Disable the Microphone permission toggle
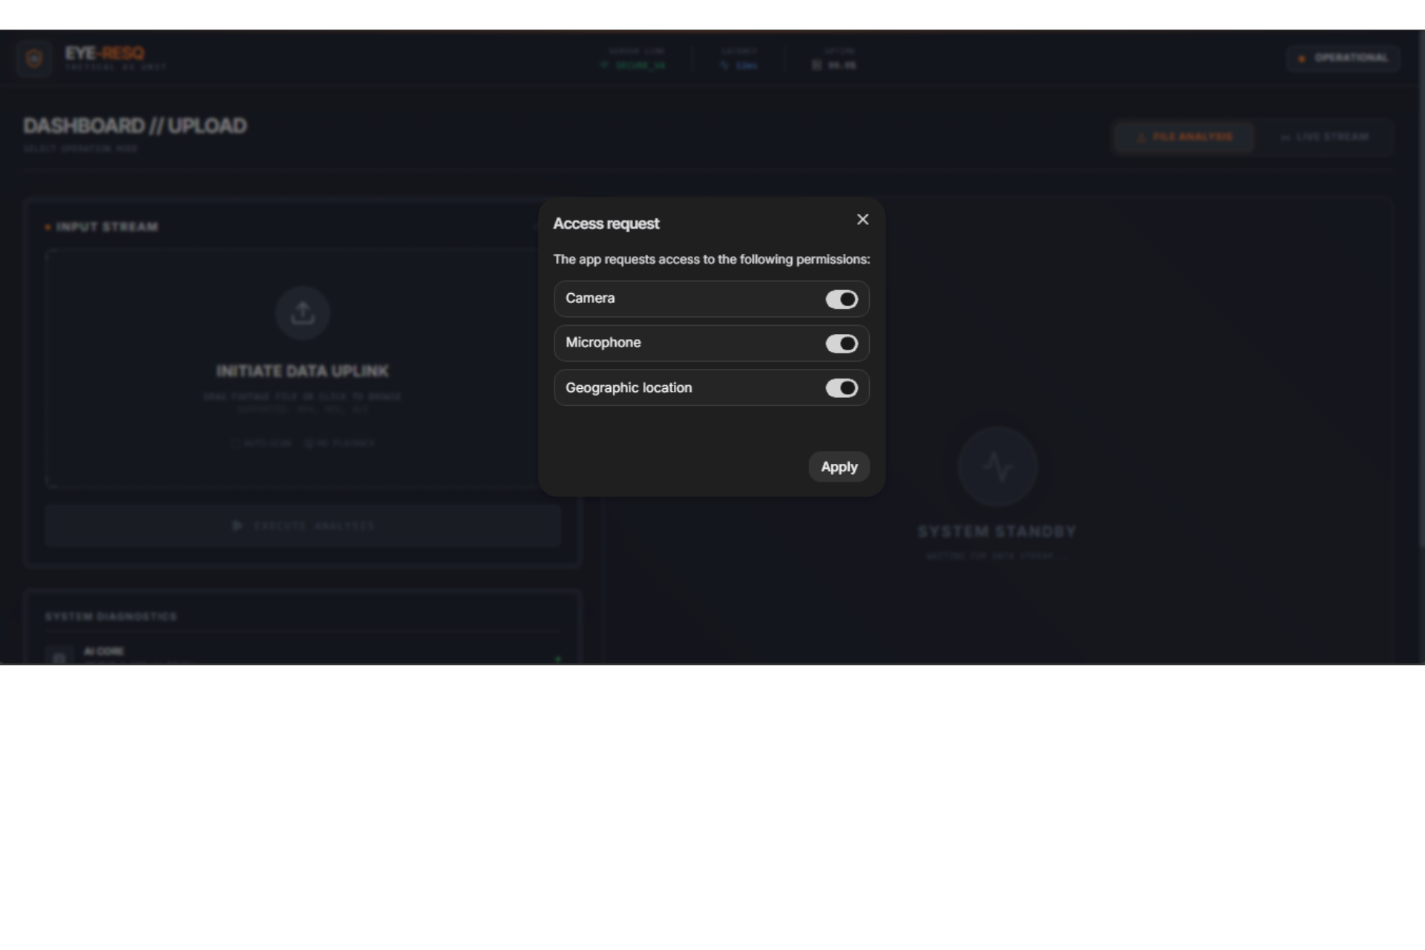The width and height of the screenshot is (1425, 950). tap(841, 344)
